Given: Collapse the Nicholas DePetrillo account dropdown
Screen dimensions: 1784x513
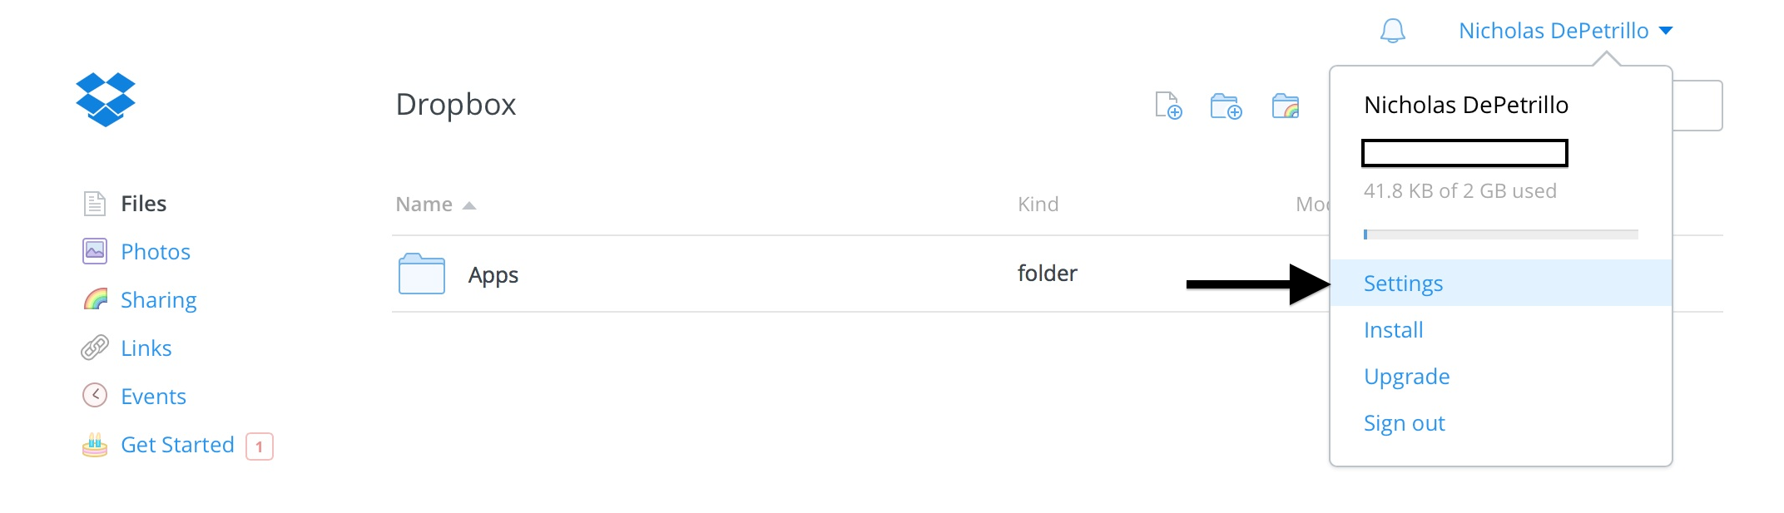Looking at the screenshot, I should (x=1565, y=31).
